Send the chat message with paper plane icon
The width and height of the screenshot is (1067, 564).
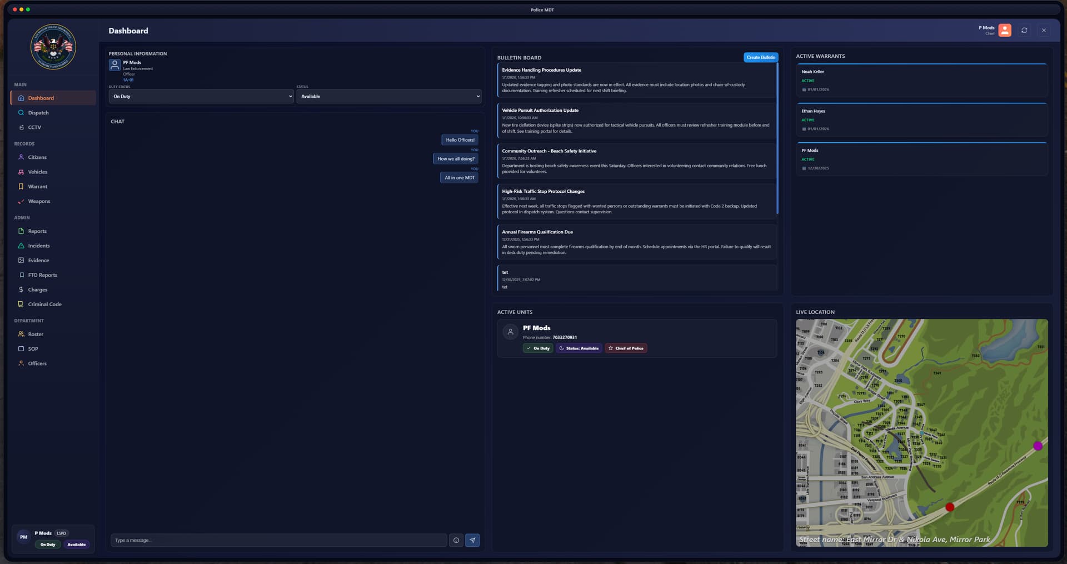472,540
